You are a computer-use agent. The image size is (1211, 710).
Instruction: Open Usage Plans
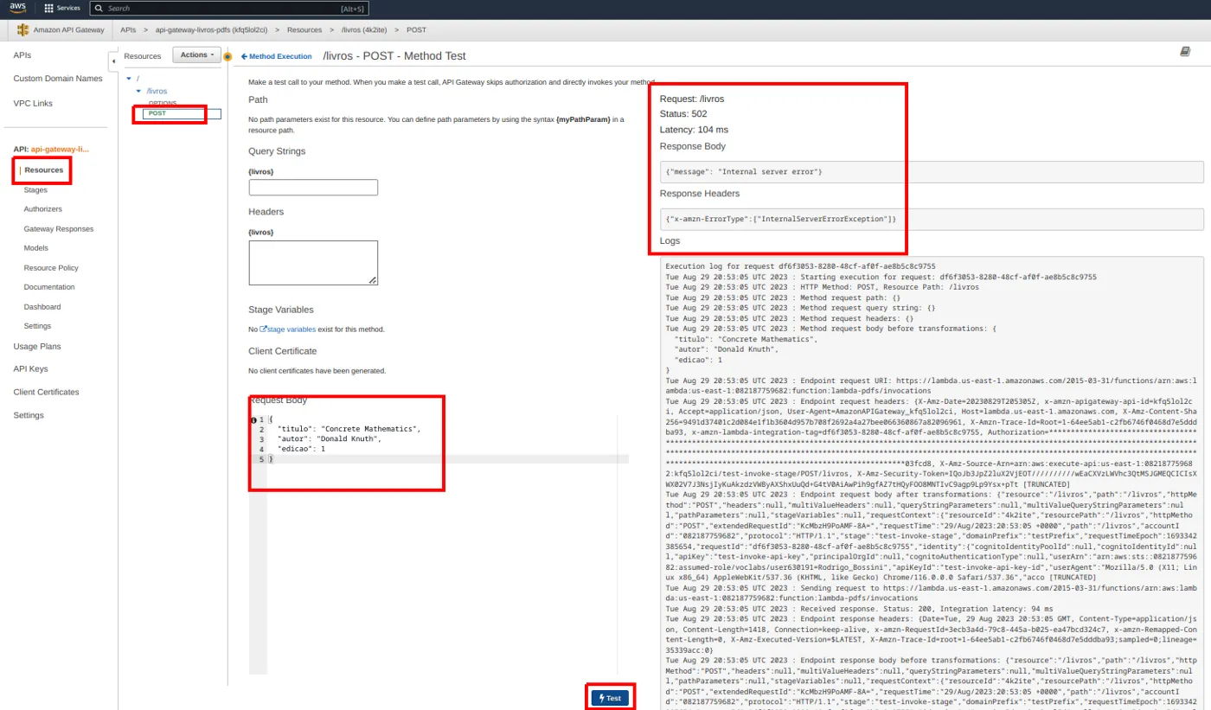point(37,346)
